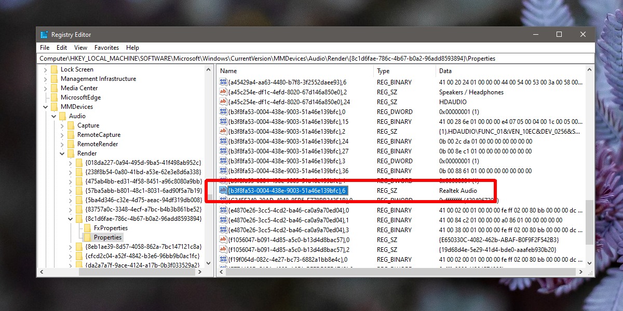The height and width of the screenshot is (311, 623).
Task: Select the Lock Screen key
Action: click(x=77, y=69)
